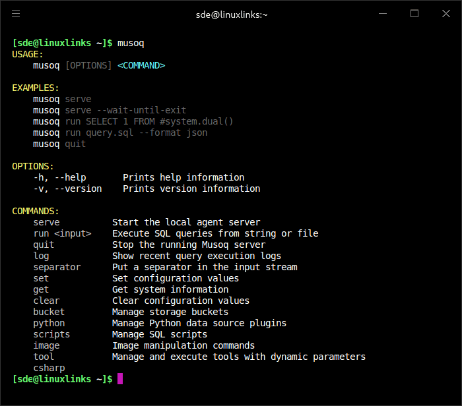Click 'Clear configuration values' description
The height and width of the screenshot is (406, 462).
tap(181, 301)
